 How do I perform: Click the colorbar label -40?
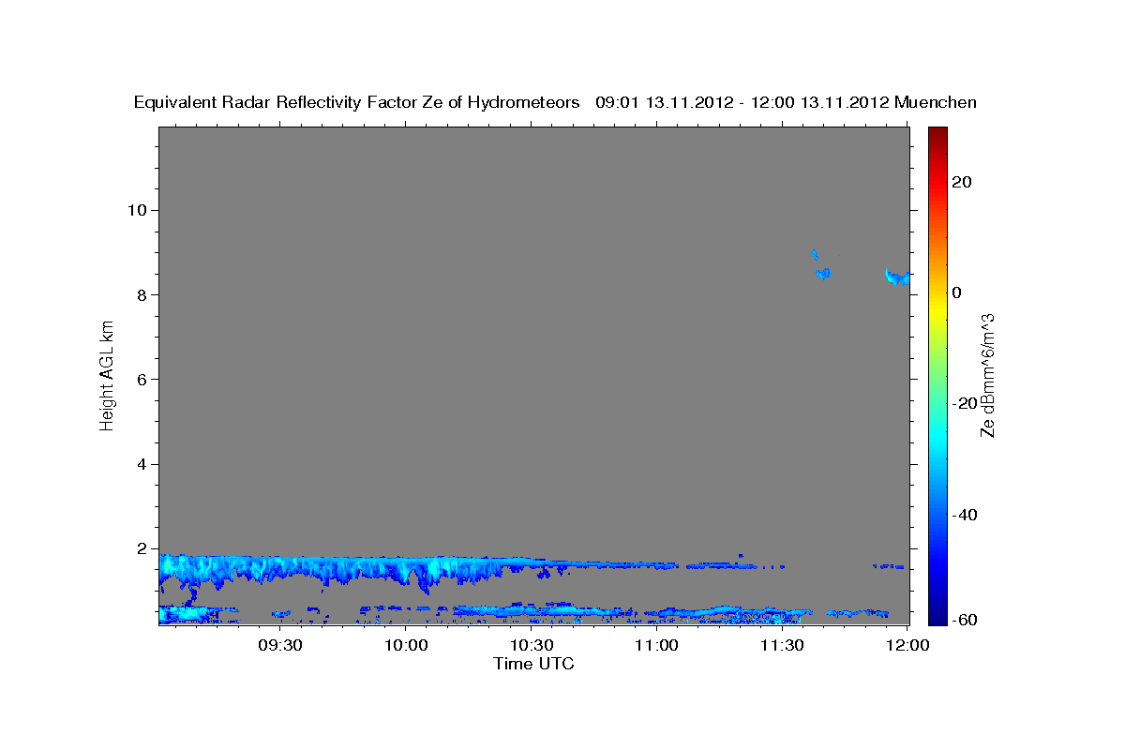click(965, 515)
